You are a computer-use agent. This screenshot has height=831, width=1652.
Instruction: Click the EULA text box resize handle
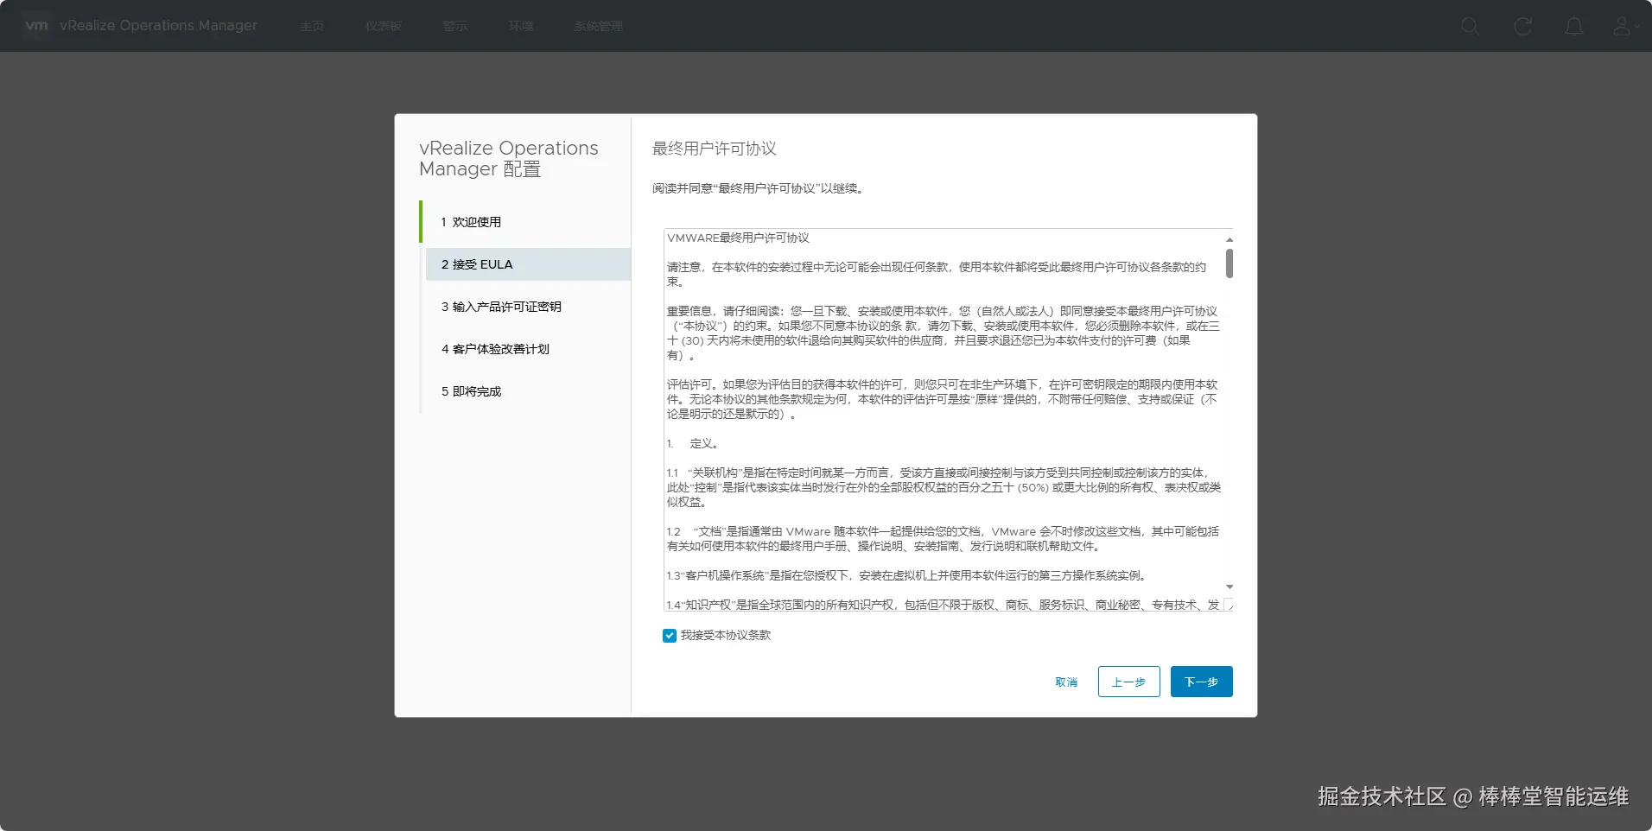pyautogui.click(x=1228, y=605)
